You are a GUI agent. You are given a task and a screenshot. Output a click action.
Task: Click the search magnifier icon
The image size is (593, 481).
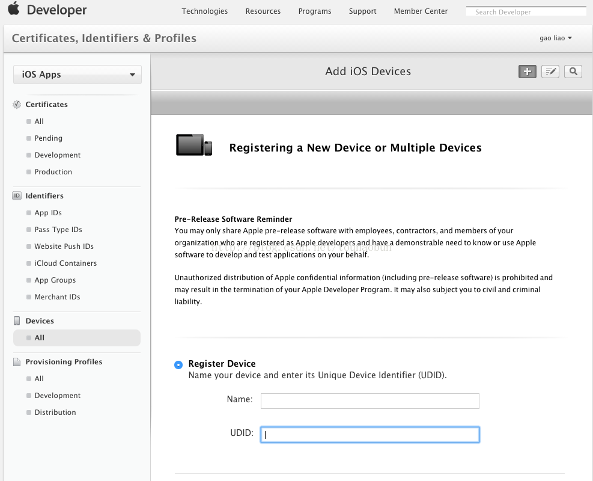point(573,72)
